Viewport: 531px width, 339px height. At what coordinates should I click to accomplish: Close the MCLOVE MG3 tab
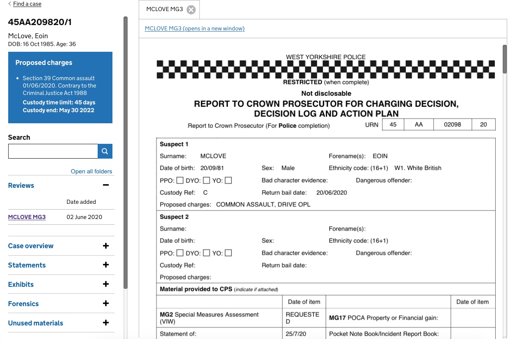pyautogui.click(x=191, y=10)
